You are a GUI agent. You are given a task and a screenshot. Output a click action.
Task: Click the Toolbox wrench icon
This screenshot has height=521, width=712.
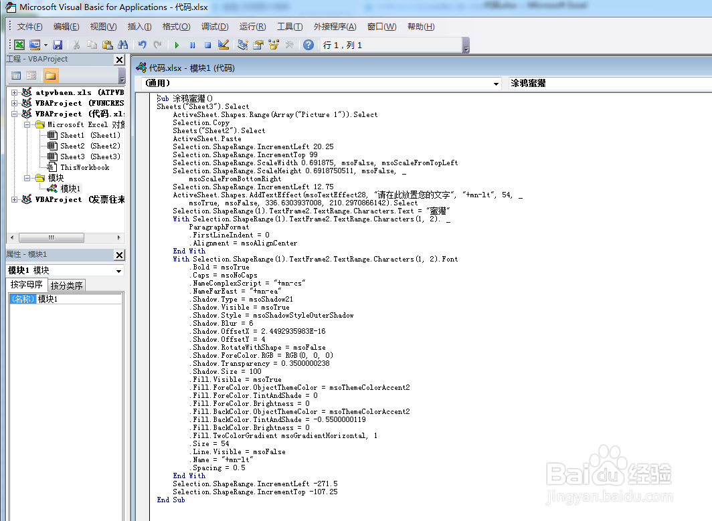pos(289,45)
